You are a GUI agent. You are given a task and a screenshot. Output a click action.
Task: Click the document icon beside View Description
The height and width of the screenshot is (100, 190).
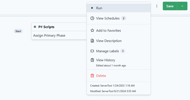[92, 41]
